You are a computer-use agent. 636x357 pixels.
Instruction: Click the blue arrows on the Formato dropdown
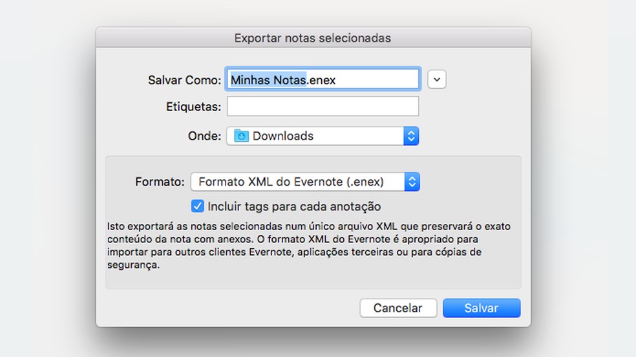pyautogui.click(x=412, y=182)
